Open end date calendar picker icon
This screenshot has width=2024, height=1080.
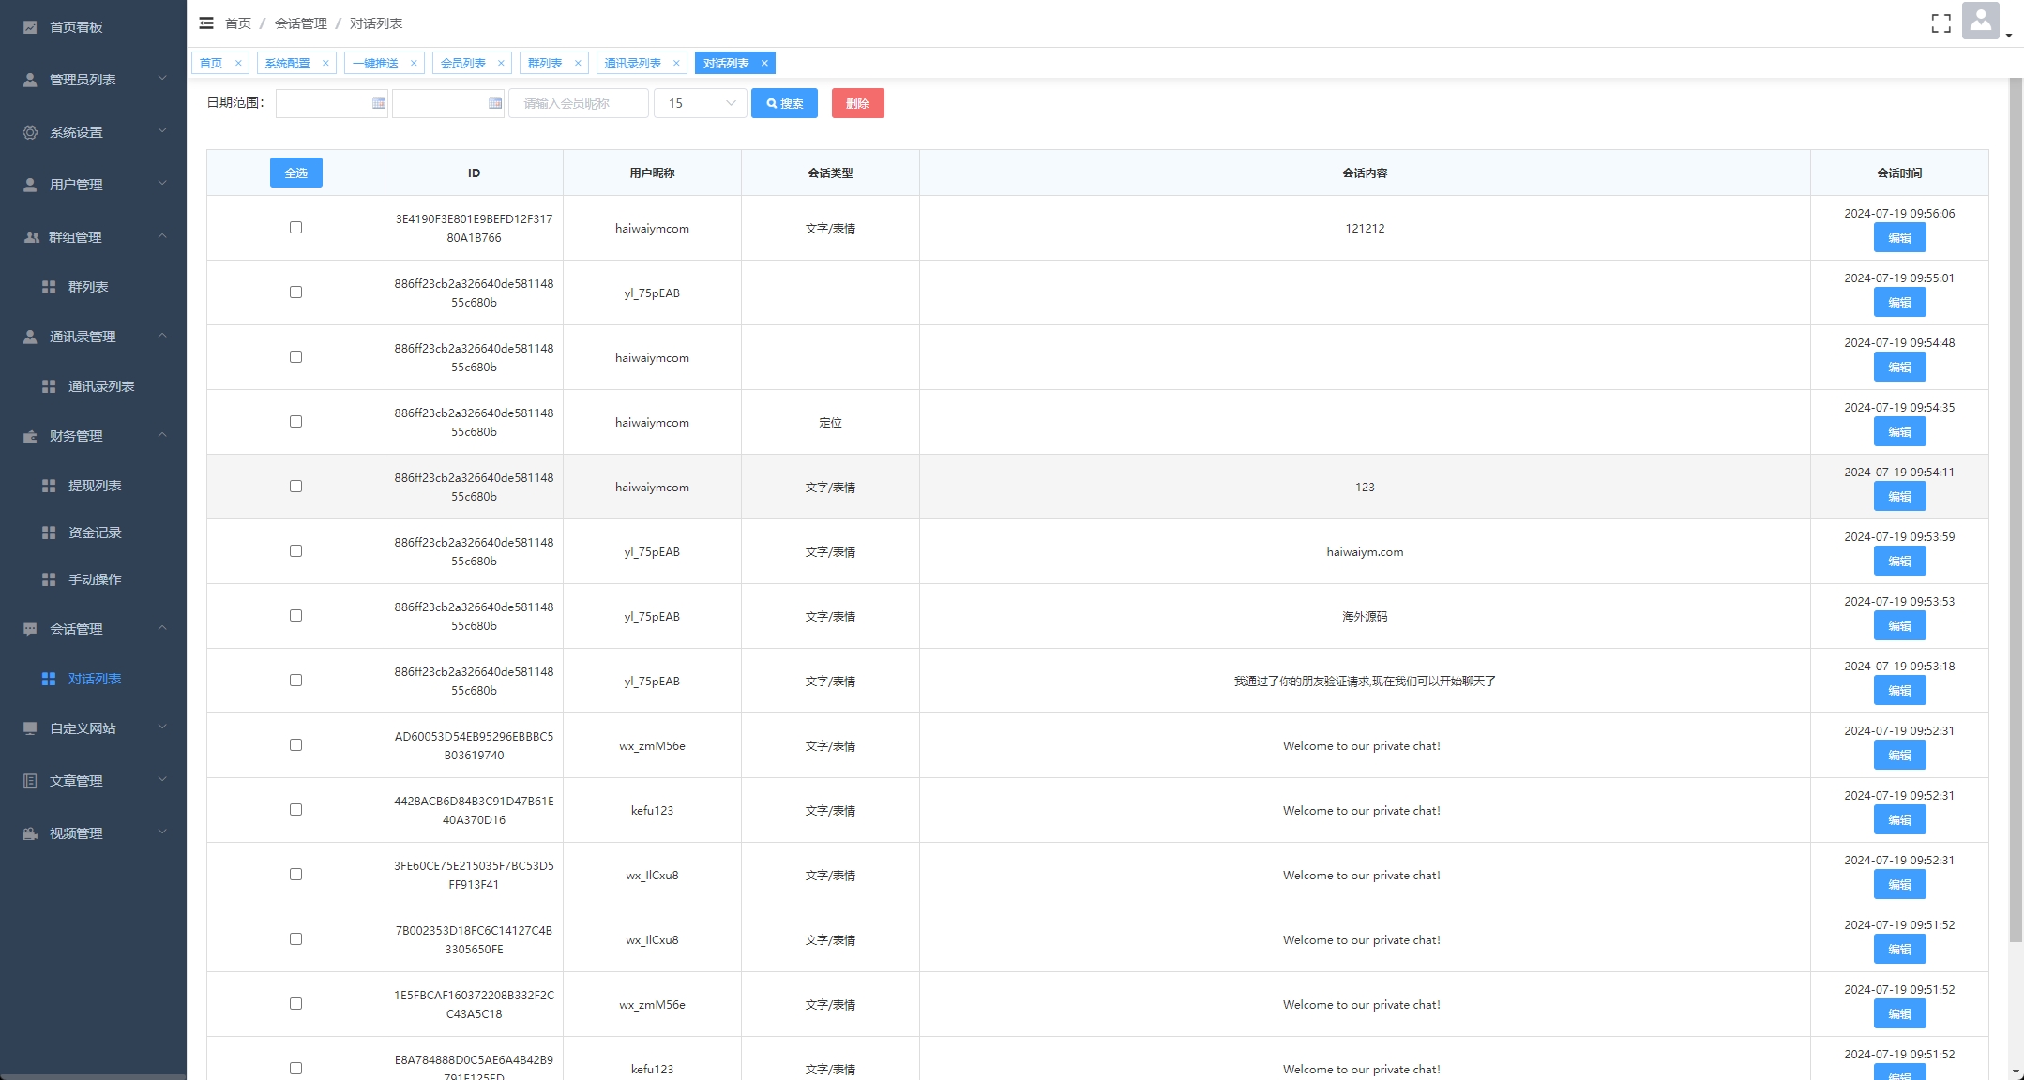[x=495, y=103]
